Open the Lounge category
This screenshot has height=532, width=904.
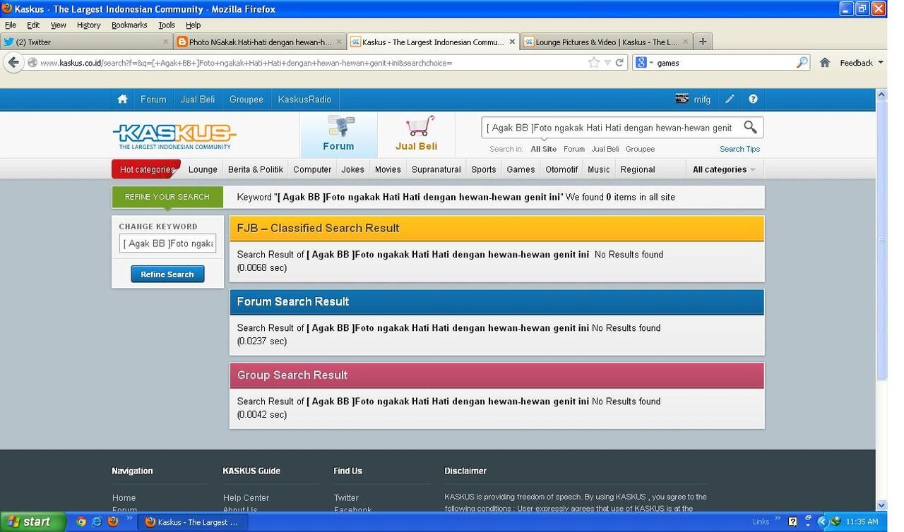pyautogui.click(x=203, y=169)
